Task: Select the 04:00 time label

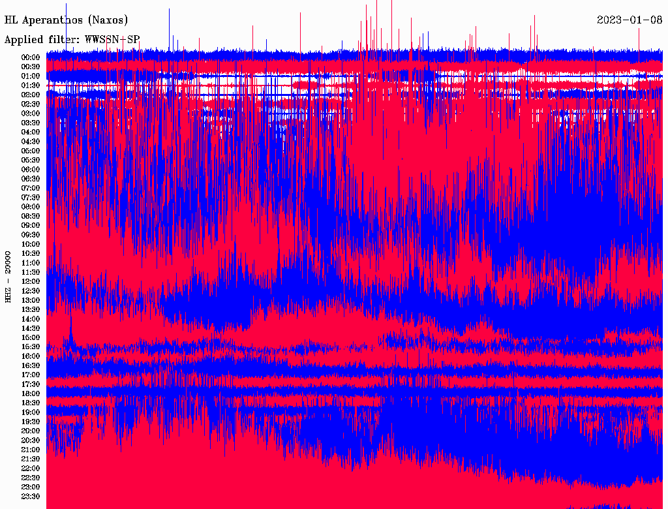Action: point(31,132)
